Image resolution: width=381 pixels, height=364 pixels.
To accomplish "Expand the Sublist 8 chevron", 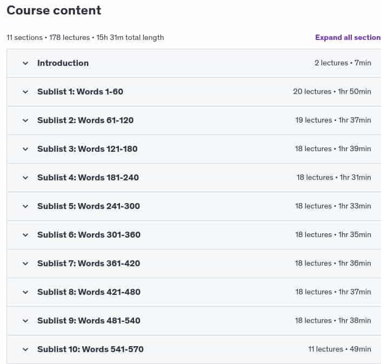I will 25,292.
